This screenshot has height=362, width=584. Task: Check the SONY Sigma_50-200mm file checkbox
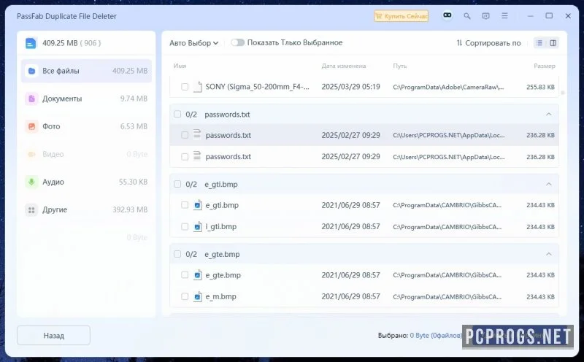point(185,87)
